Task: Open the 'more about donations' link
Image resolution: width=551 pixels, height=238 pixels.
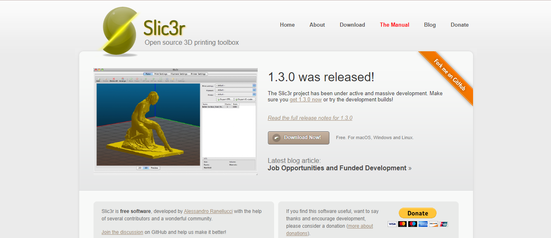Action: pos(329,230)
